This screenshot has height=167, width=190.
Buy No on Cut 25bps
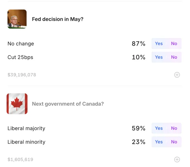(x=174, y=57)
